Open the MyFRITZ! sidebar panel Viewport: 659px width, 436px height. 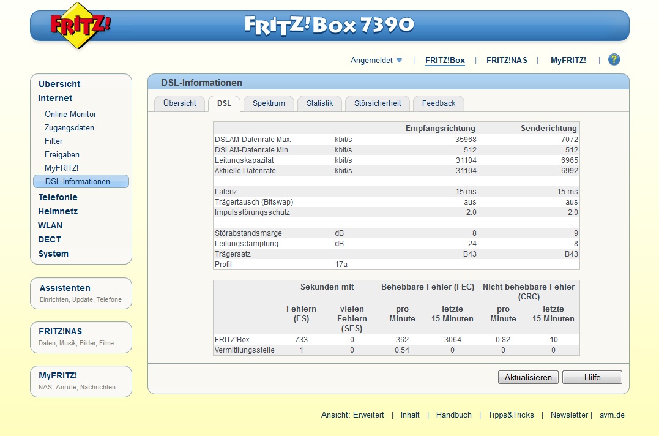tap(81, 382)
